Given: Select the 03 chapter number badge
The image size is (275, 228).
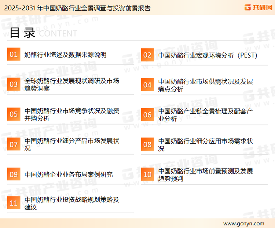Looking at the screenshot, I should (14, 85).
